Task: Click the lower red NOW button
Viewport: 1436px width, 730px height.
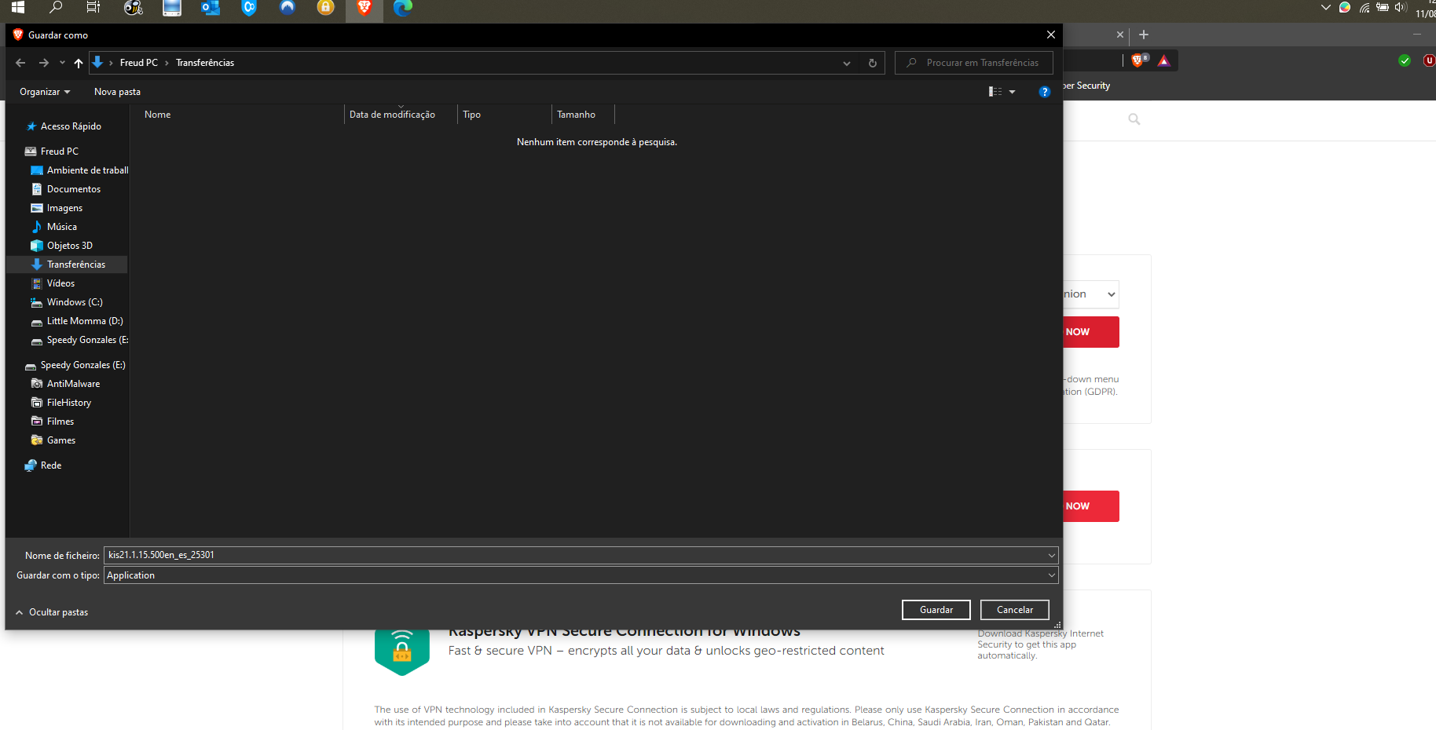Action: click(1090, 506)
